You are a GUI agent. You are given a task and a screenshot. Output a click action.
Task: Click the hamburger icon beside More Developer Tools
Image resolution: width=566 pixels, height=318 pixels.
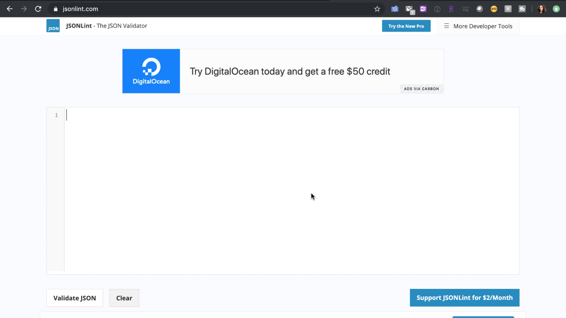447,26
